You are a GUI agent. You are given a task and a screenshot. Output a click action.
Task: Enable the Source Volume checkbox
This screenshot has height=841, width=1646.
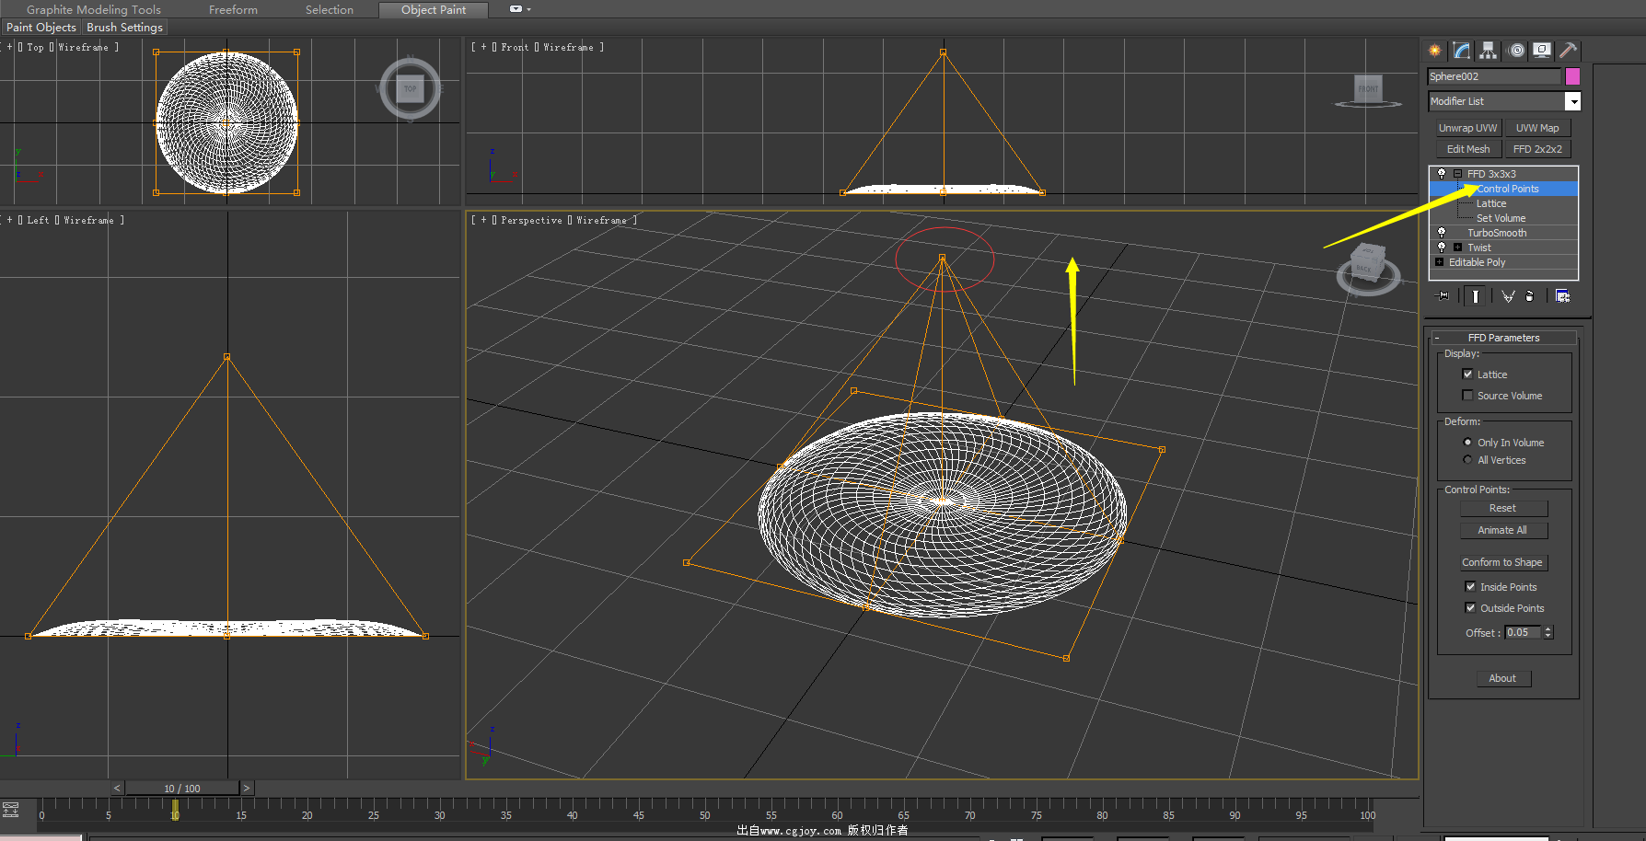[1467, 396]
